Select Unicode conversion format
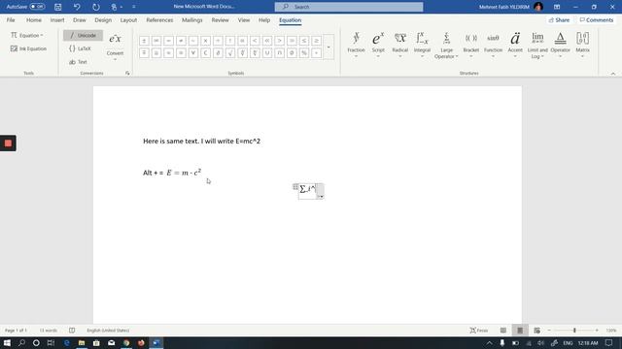This screenshot has height=349, width=622. (x=83, y=35)
